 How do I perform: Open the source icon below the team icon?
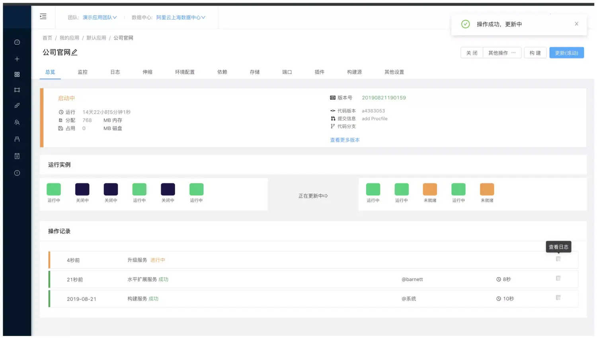[17, 139]
